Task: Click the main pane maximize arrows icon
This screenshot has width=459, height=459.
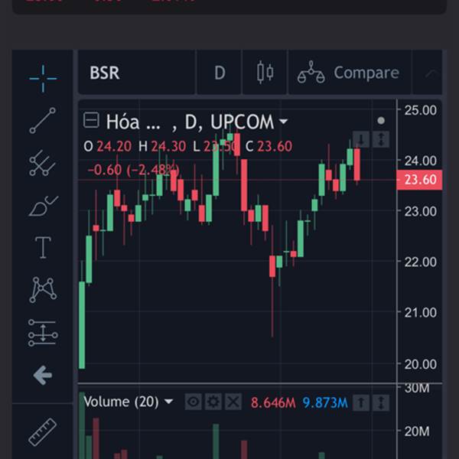Action: coord(381,139)
